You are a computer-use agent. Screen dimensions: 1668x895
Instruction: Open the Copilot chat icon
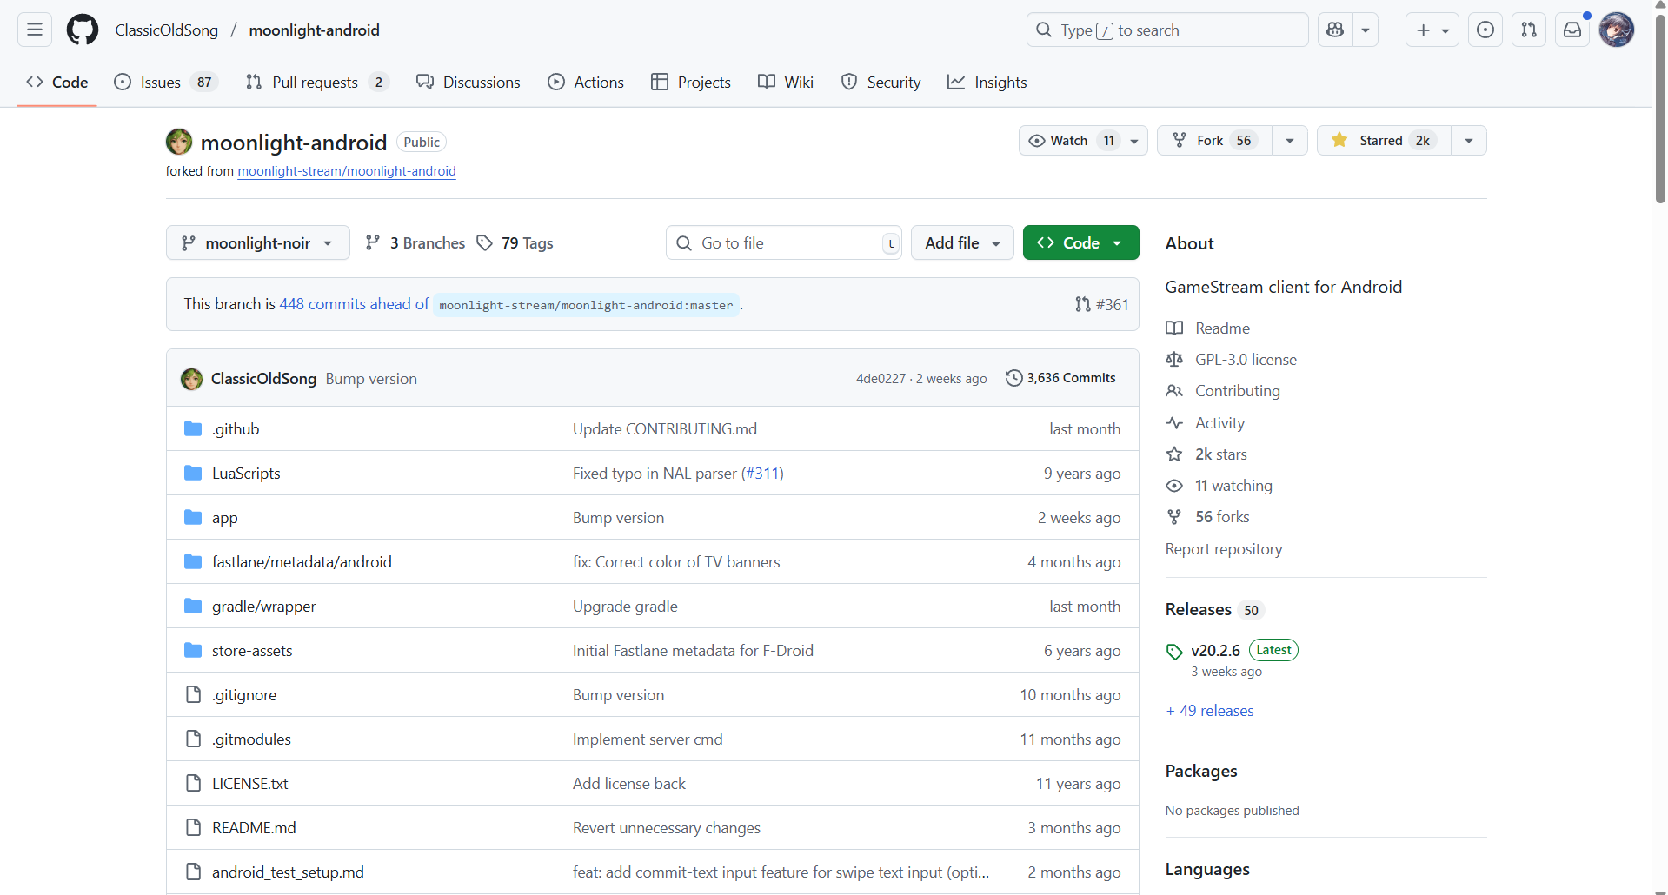click(x=1335, y=30)
